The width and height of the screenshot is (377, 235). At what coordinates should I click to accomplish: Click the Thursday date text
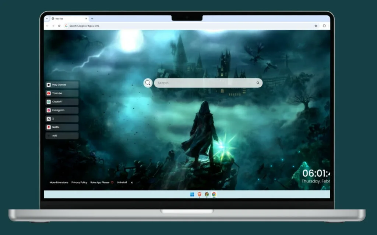tap(316, 181)
